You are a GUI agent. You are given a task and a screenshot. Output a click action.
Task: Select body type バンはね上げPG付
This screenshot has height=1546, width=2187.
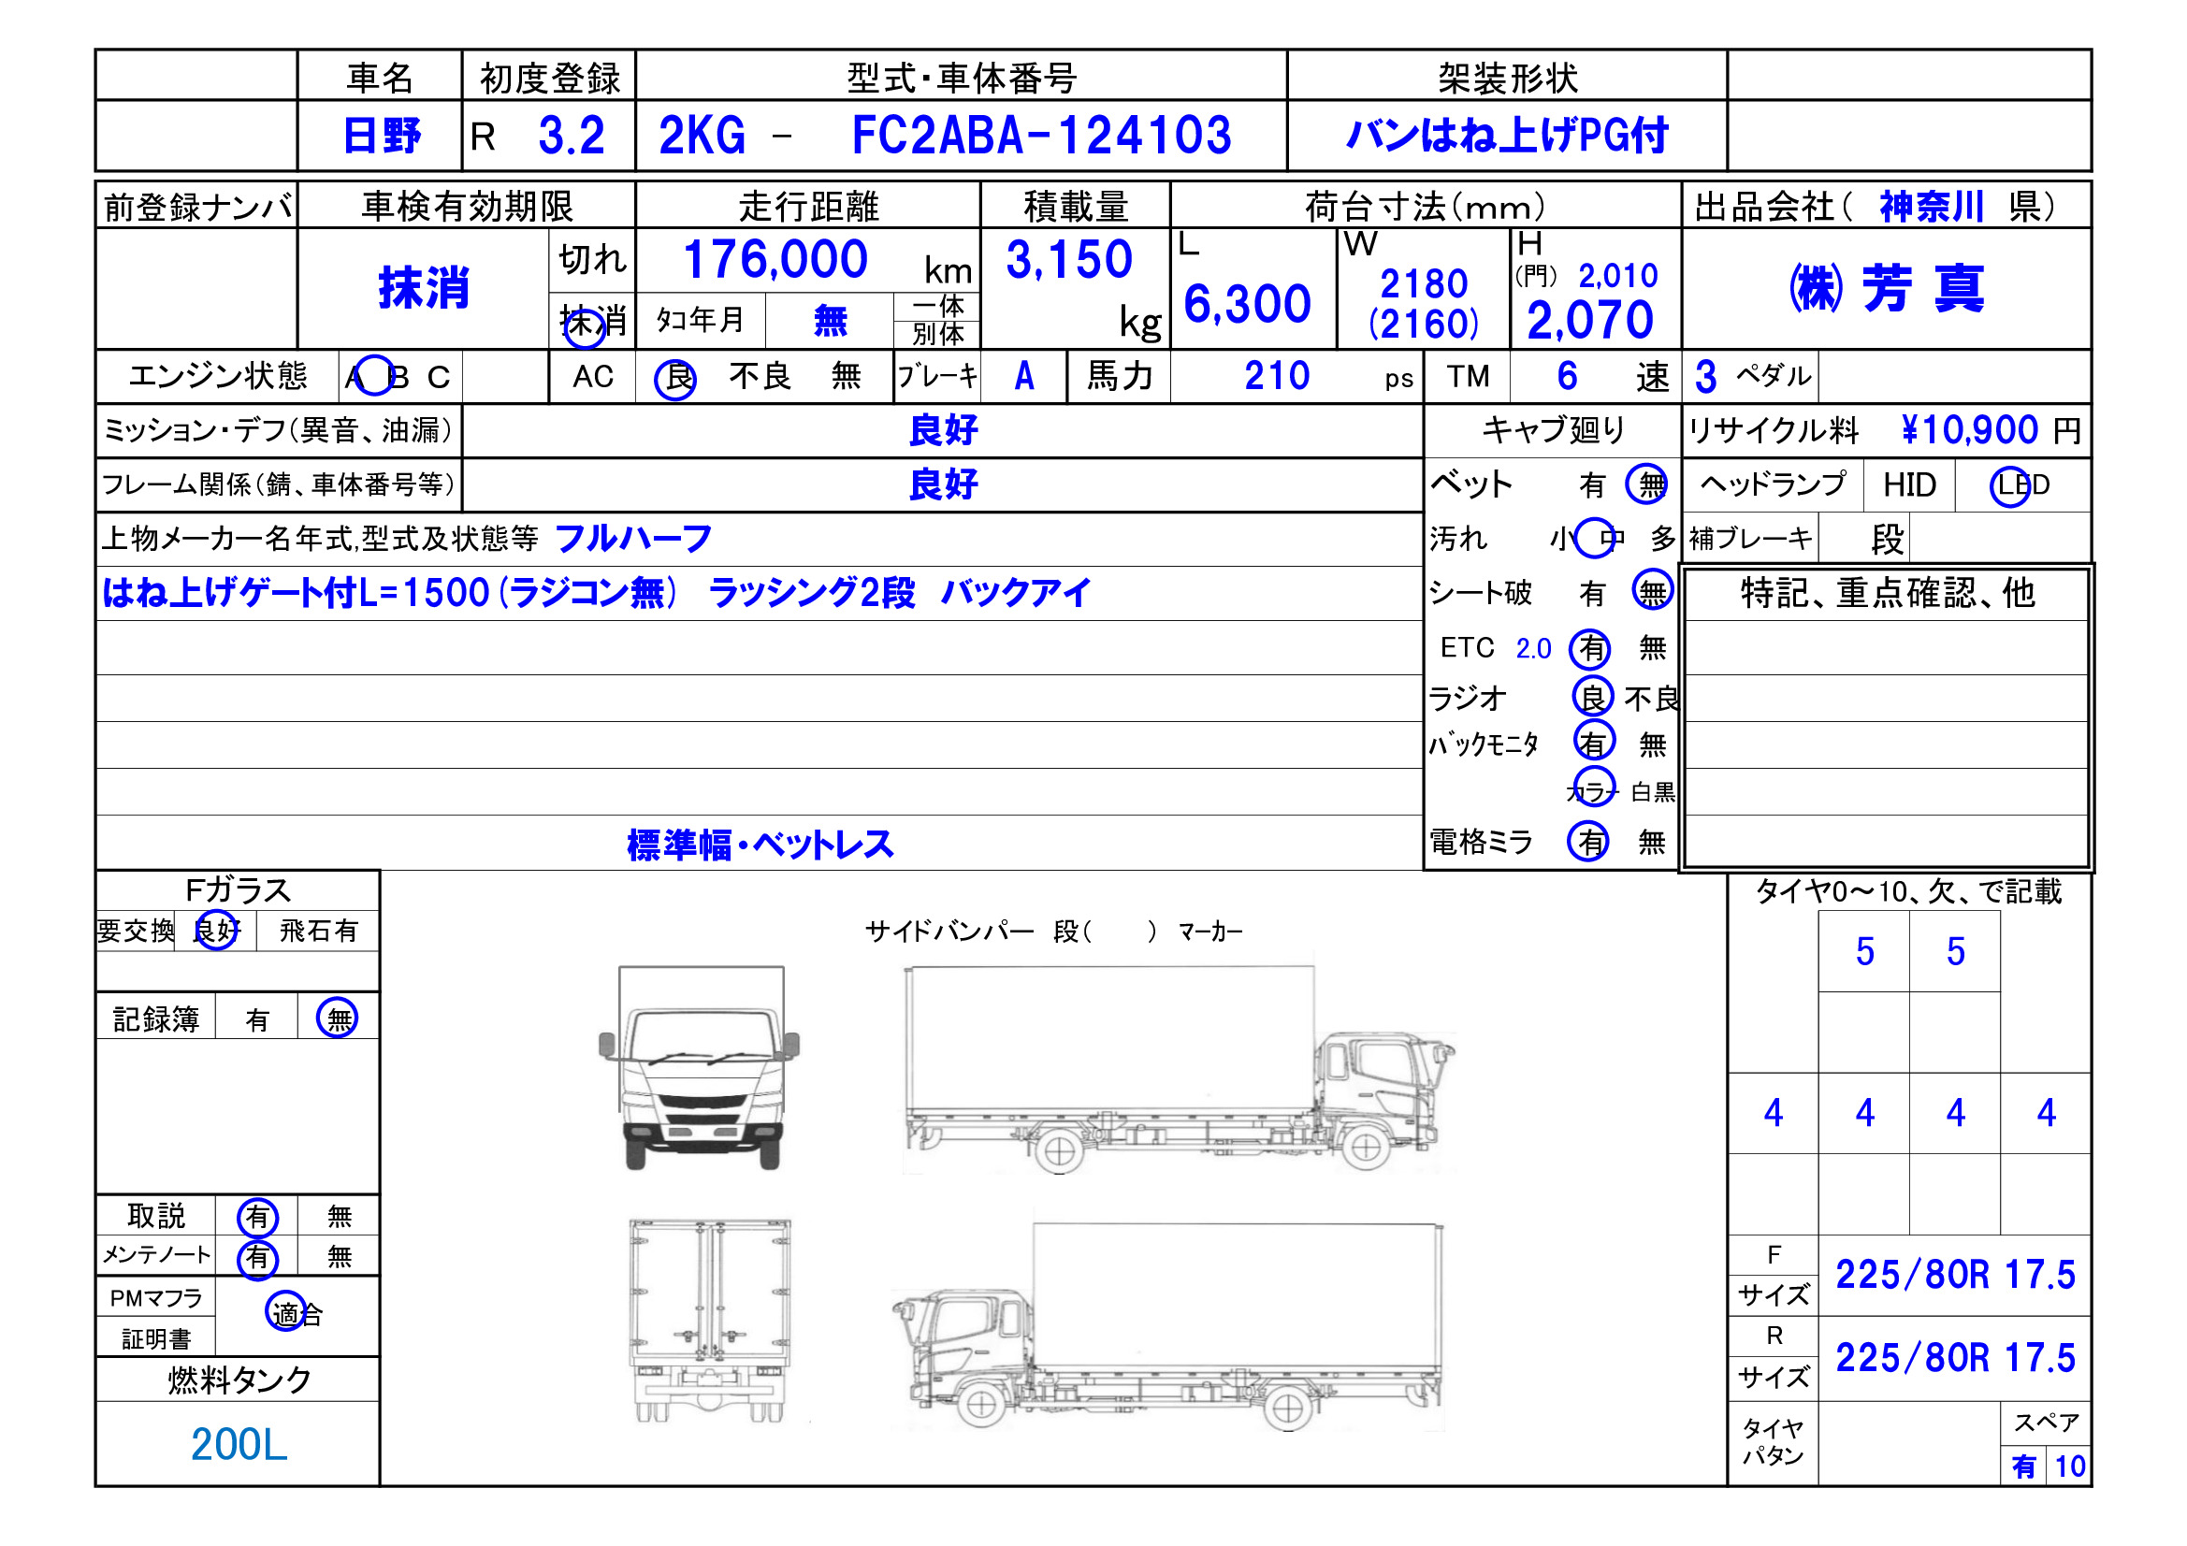[x=1507, y=136]
